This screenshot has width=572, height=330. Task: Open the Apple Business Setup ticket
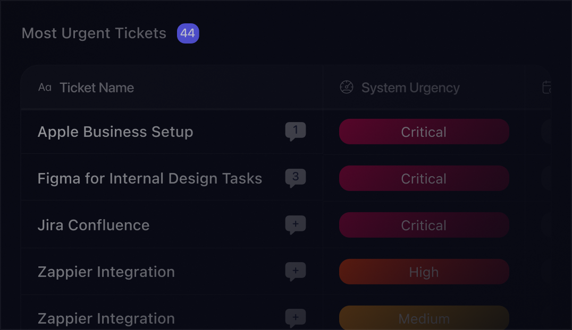[115, 132]
